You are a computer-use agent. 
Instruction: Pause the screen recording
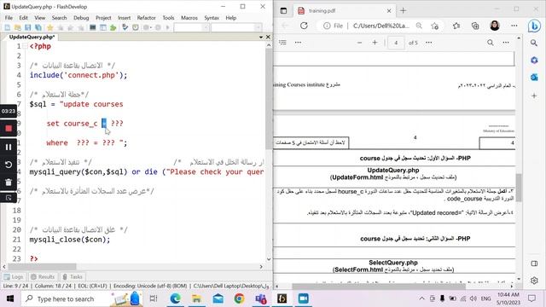(9, 147)
